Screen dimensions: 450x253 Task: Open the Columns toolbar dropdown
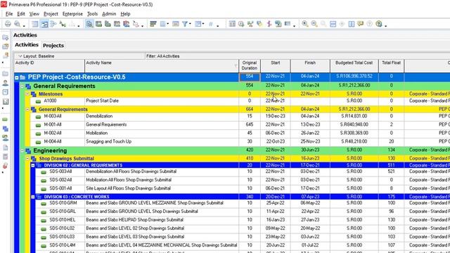pos(164,24)
